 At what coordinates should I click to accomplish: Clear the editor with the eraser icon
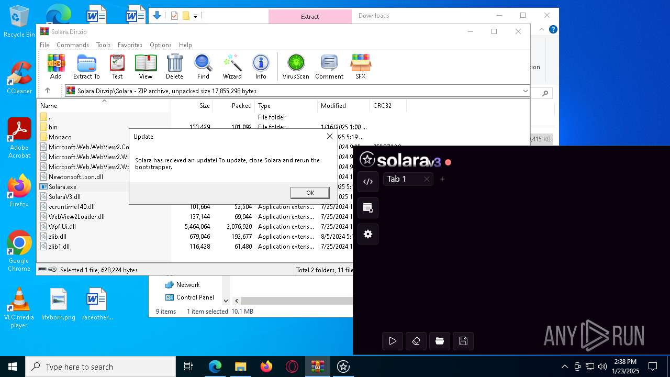[x=416, y=341]
